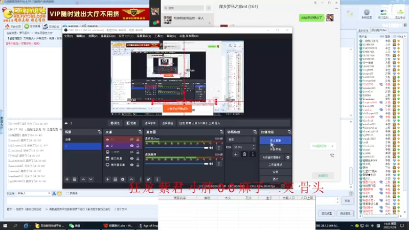Mute the 麦克风/Aux speaker icon
Viewport: 409px width, 230px height.
point(211,148)
